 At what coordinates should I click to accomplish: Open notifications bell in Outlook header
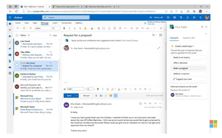click(187, 17)
